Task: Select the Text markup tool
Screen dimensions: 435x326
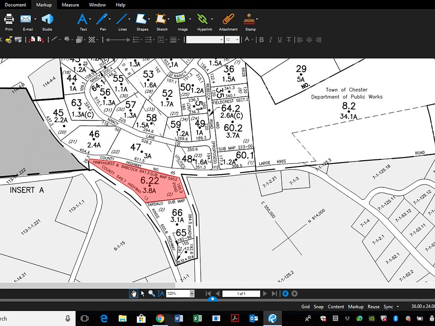Action: coord(82,19)
